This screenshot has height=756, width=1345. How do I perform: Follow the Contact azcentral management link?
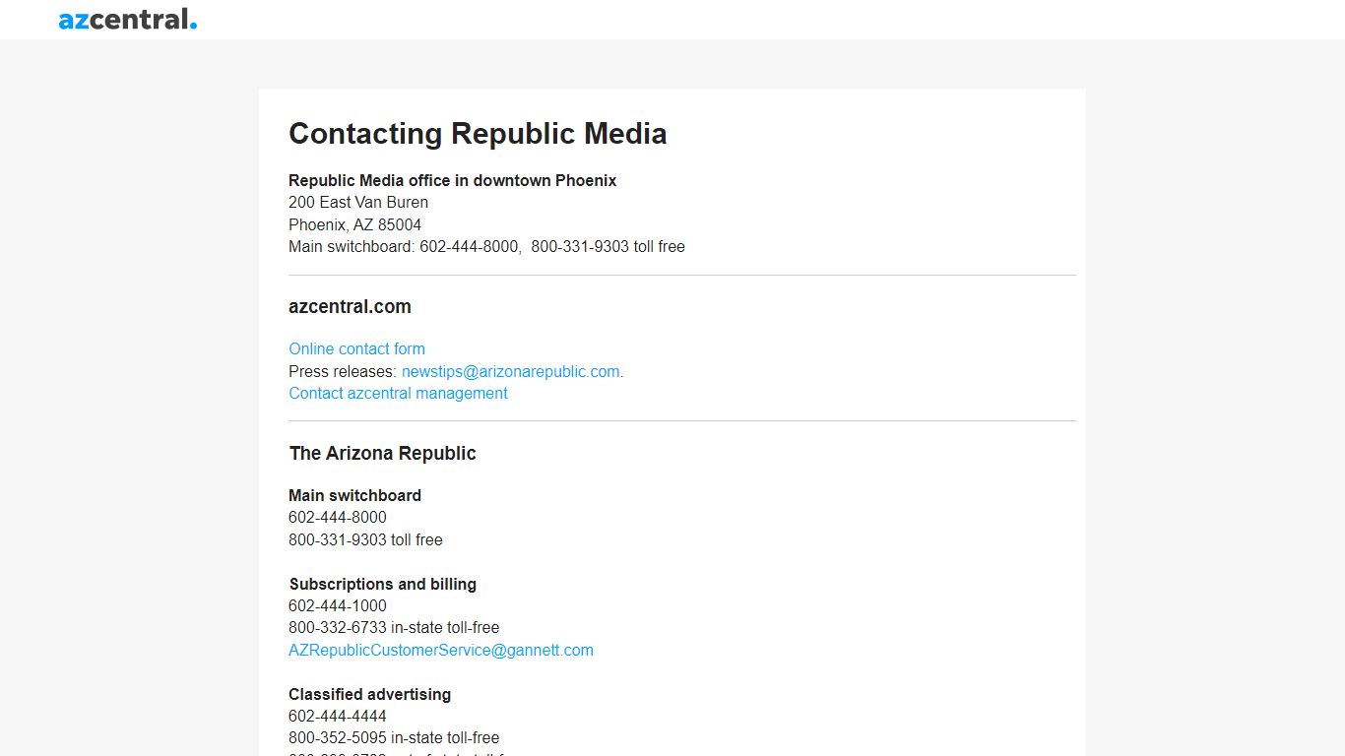tap(398, 393)
